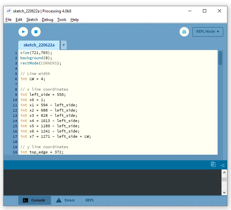Run the sketch with the play button
The width and height of the screenshot is (231, 210).
tap(23, 32)
